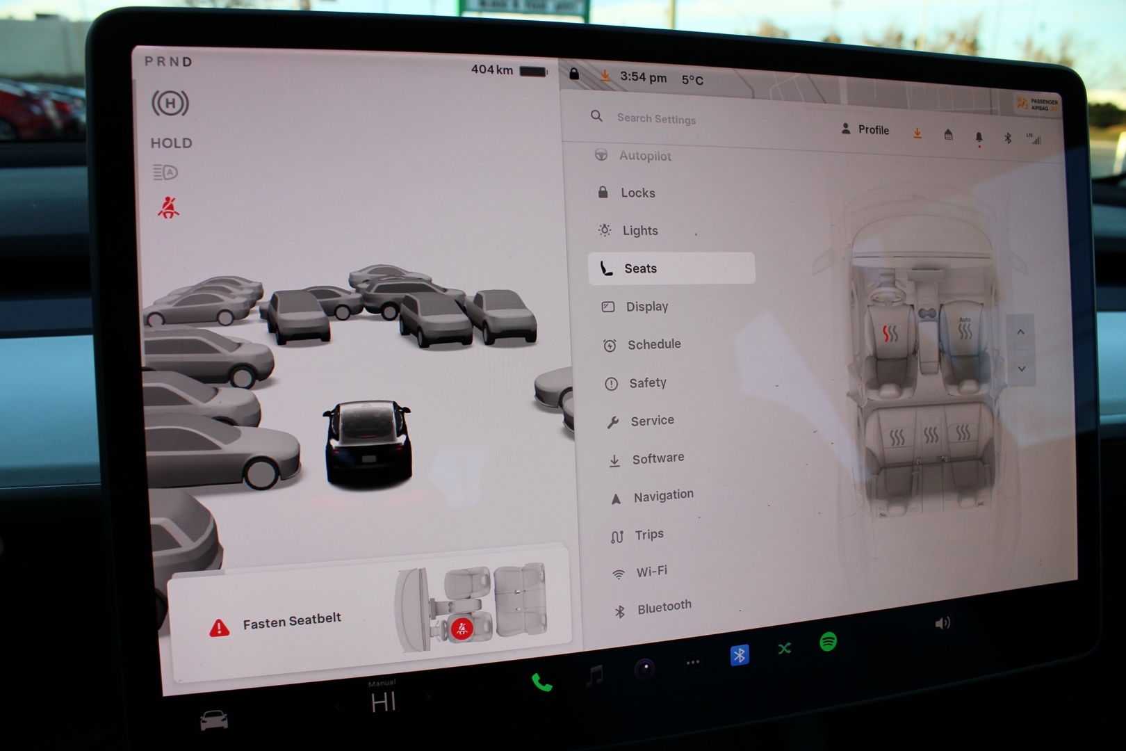Open the Profile selector

(x=865, y=129)
